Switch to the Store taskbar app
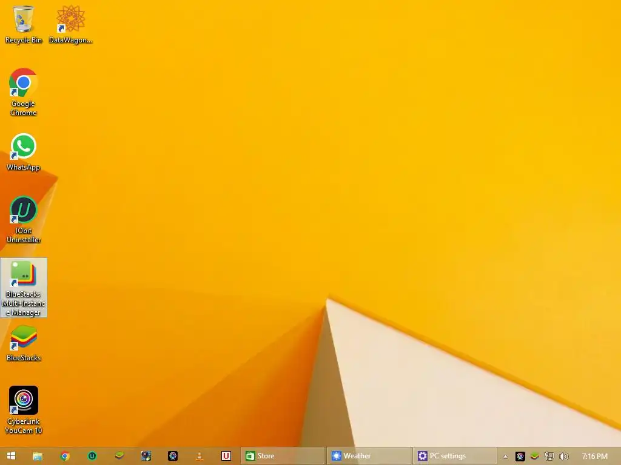621x465 pixels. pos(283,456)
